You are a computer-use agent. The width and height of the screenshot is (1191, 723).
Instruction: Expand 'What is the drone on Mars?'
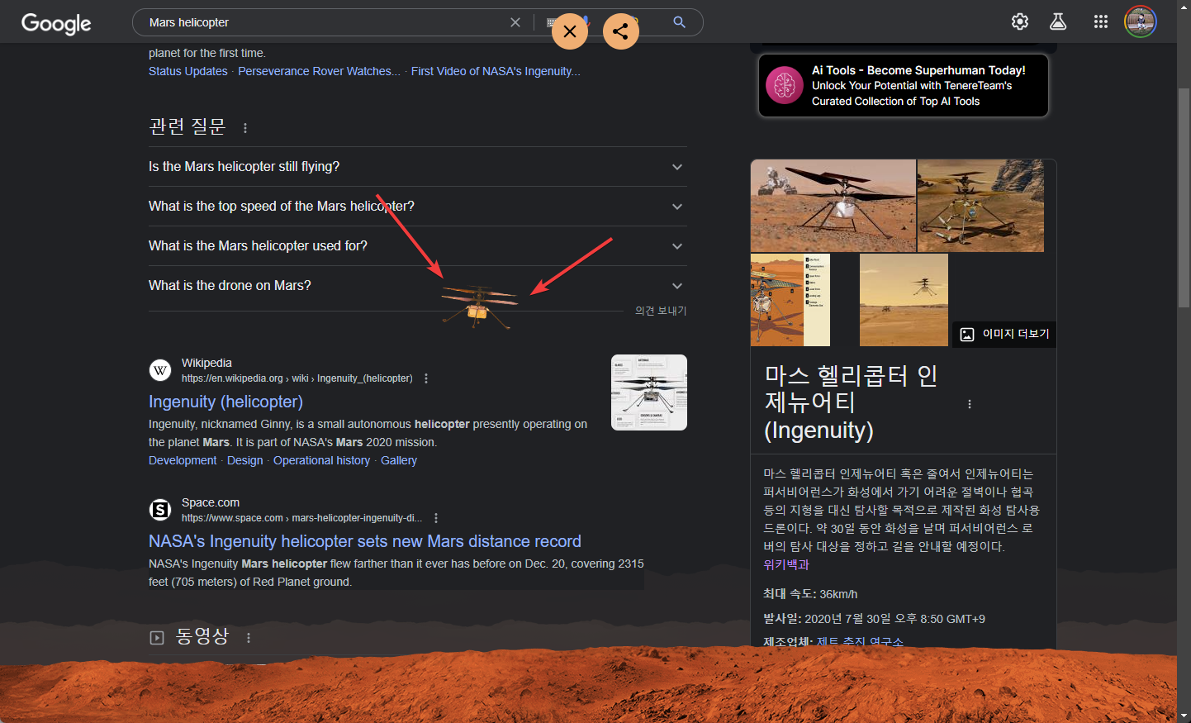[417, 286]
